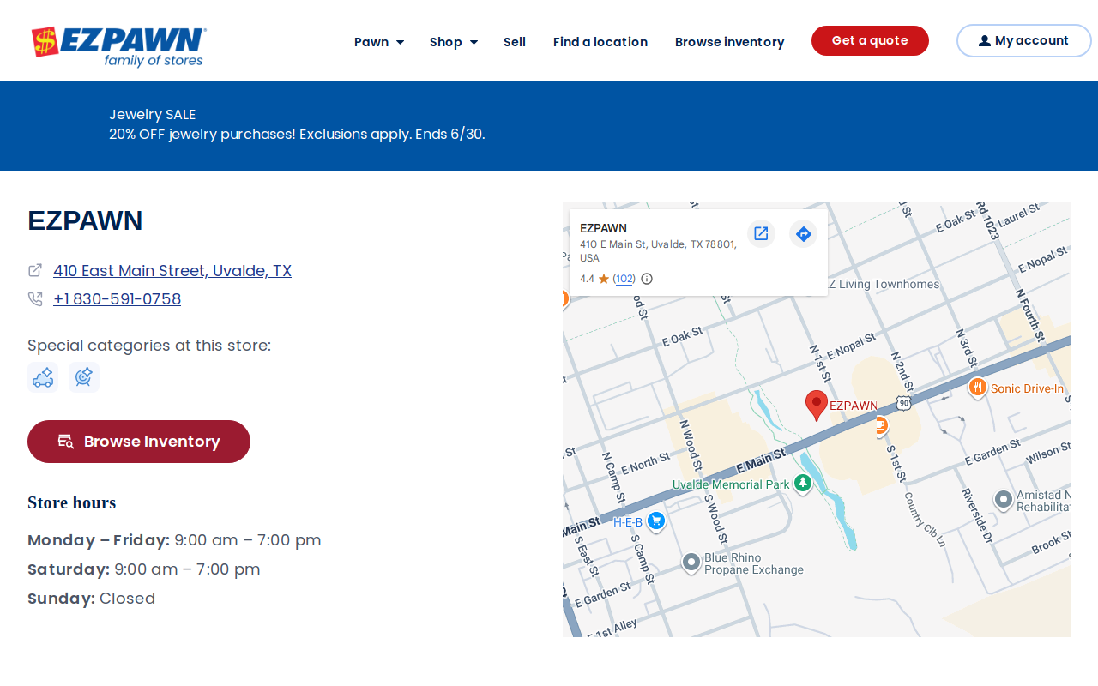Click the EZPAWN family of stores logo
1098x686 pixels.
[119, 46]
